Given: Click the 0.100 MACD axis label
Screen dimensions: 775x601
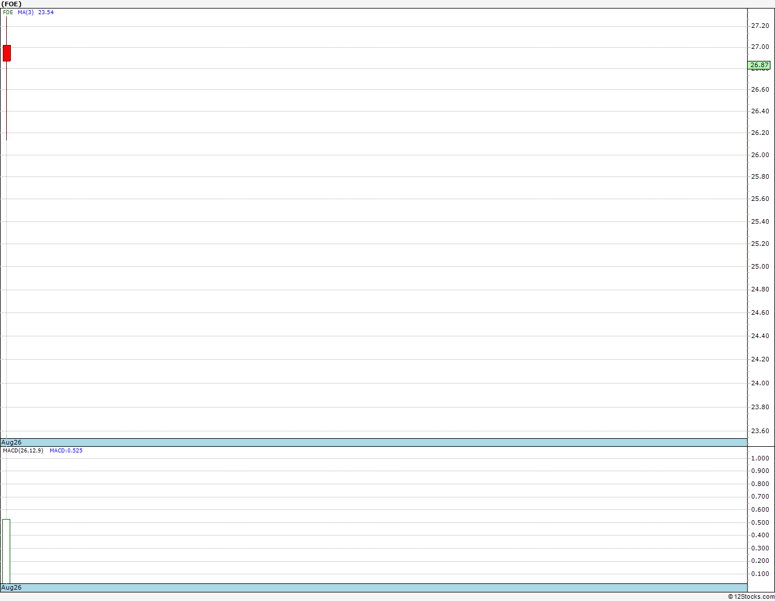Looking at the screenshot, I should click(760, 574).
